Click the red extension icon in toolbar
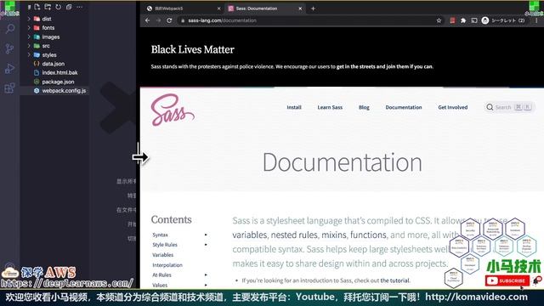 pyautogui.click(x=452, y=20)
